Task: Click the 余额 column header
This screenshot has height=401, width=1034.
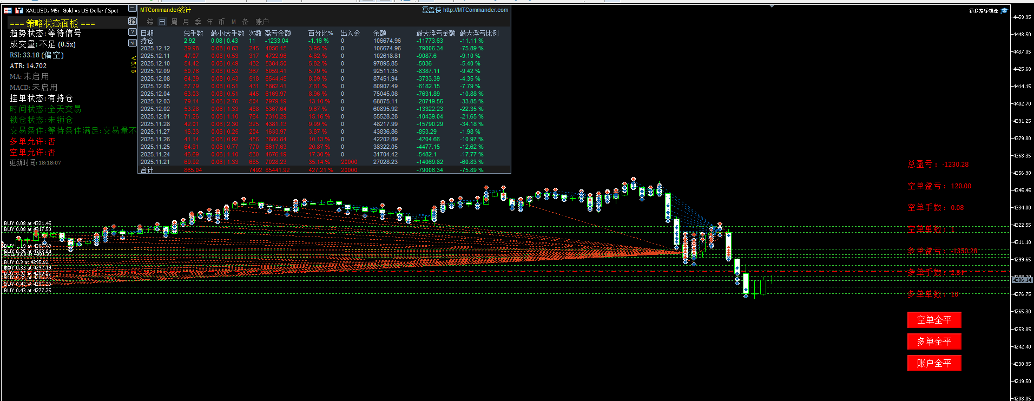Action: [x=380, y=33]
